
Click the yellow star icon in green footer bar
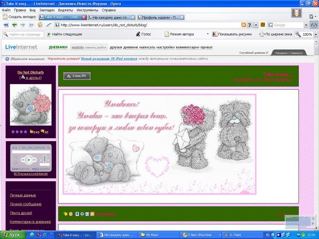pos(65,214)
